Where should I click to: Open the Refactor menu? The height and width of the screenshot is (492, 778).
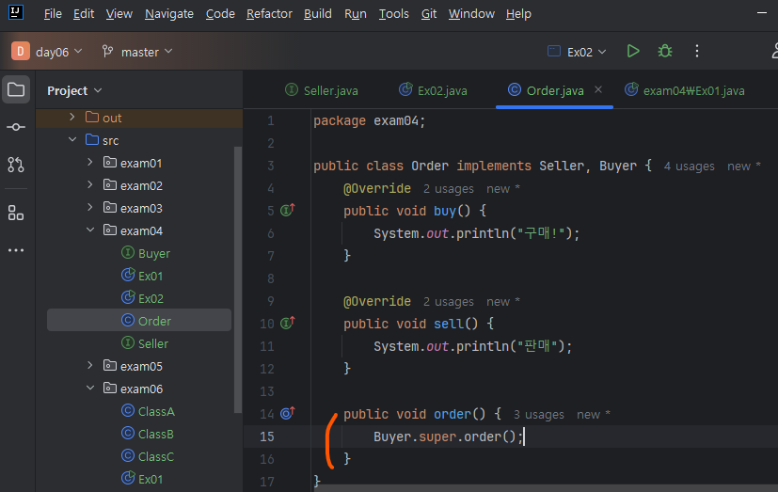(269, 14)
